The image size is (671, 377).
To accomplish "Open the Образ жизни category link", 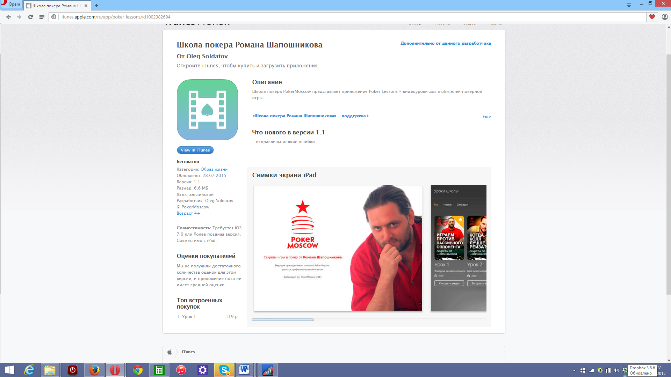I will click(214, 169).
